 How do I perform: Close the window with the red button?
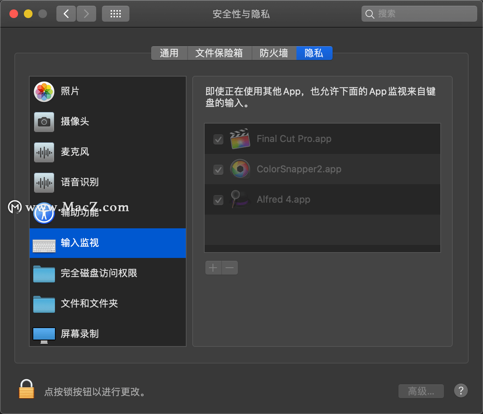[14, 14]
